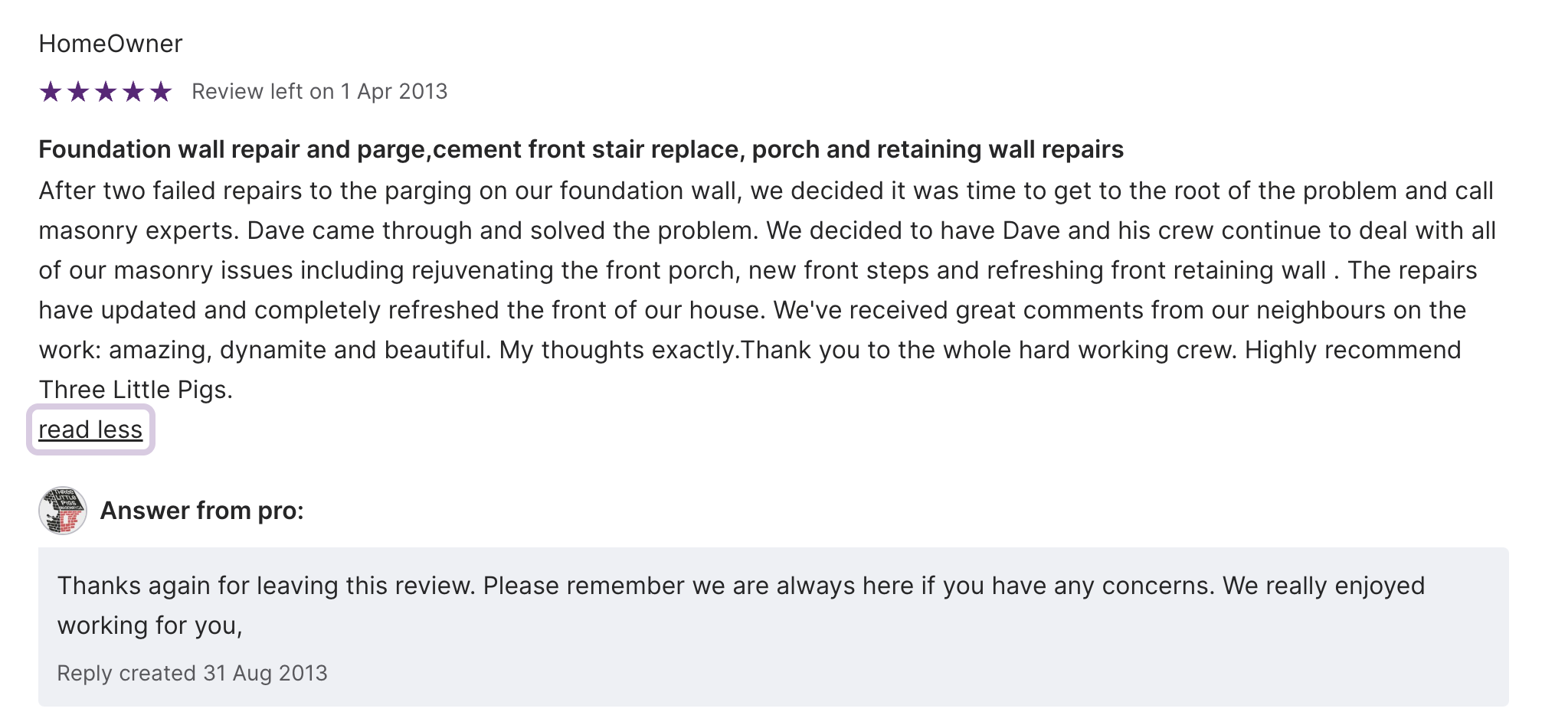Click the "Reply created 31 Aug 2013" timestamp
Screen dimensions: 1555x715
[x=192, y=673]
